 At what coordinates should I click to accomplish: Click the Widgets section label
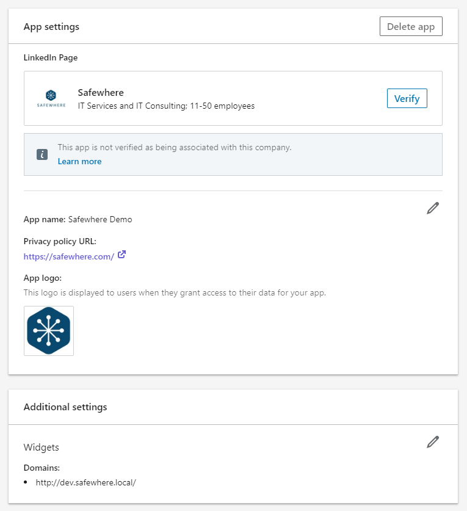41,448
